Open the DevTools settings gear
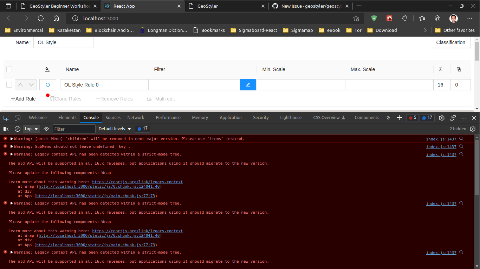Screen dimensions: 480x269 click(x=442, y=118)
